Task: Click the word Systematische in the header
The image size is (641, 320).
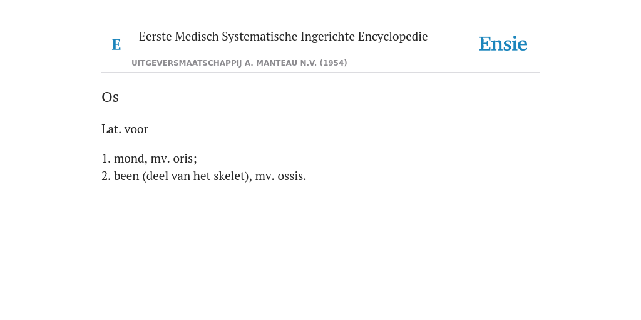Action: pos(260,37)
